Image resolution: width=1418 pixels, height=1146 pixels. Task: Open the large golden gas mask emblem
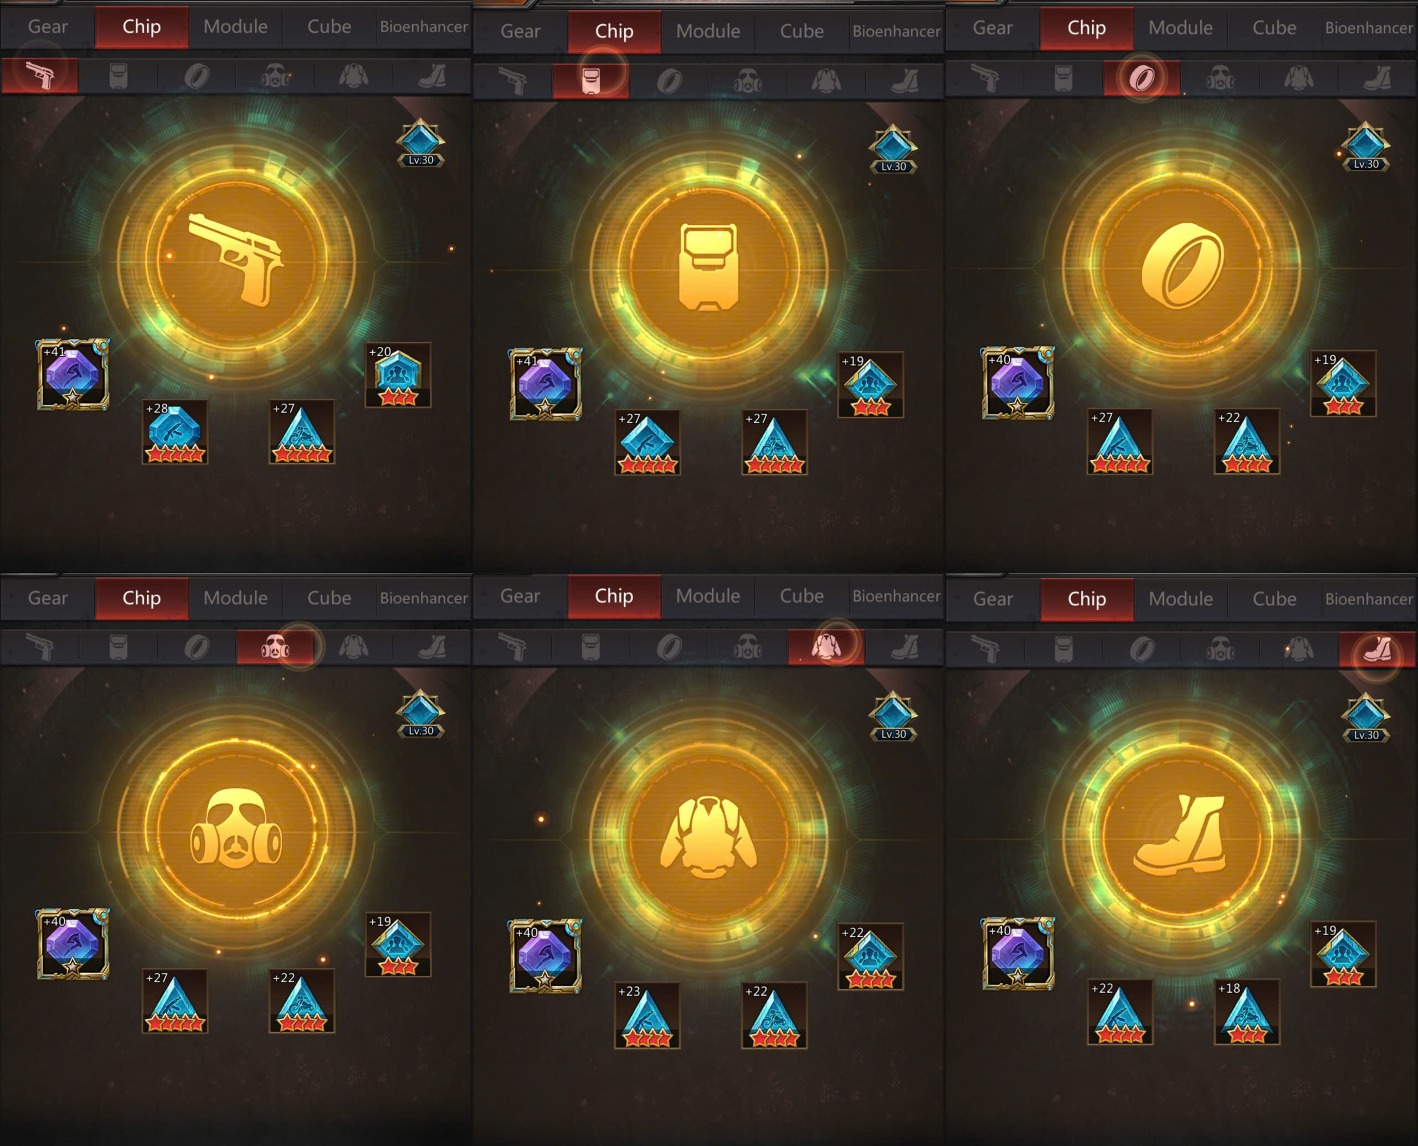237,830
